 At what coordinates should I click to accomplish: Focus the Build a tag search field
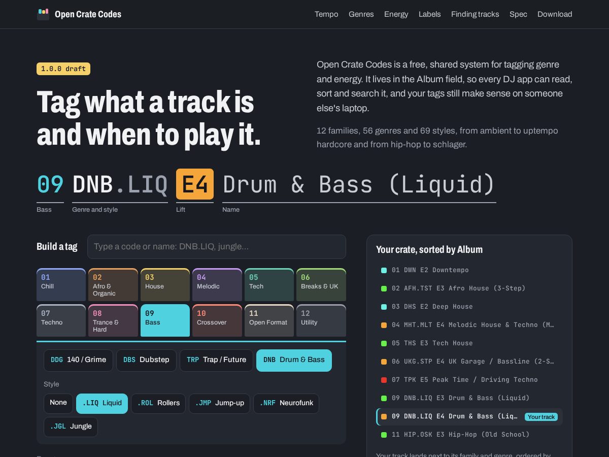pyautogui.click(x=217, y=247)
